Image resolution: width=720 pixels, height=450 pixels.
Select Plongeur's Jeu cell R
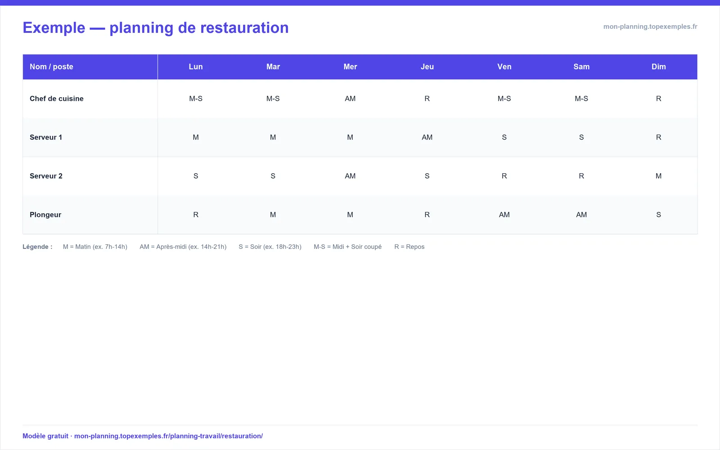[427, 215]
